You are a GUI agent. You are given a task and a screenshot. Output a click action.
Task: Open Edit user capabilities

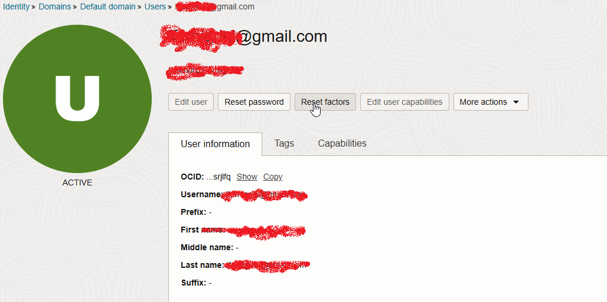404,102
